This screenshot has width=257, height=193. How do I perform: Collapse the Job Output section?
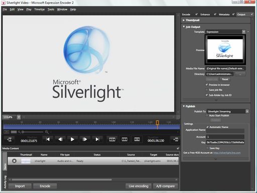(184, 27)
